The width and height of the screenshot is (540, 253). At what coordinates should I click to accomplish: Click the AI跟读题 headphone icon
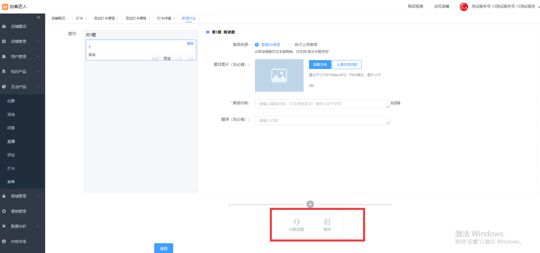[x=297, y=222]
